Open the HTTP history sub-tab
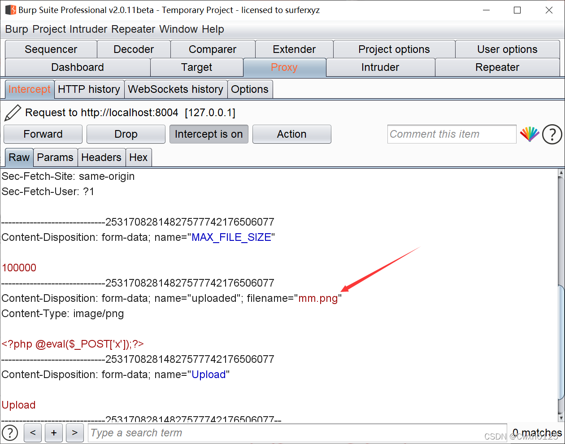Screen dimensions: 565x444 (89, 89)
